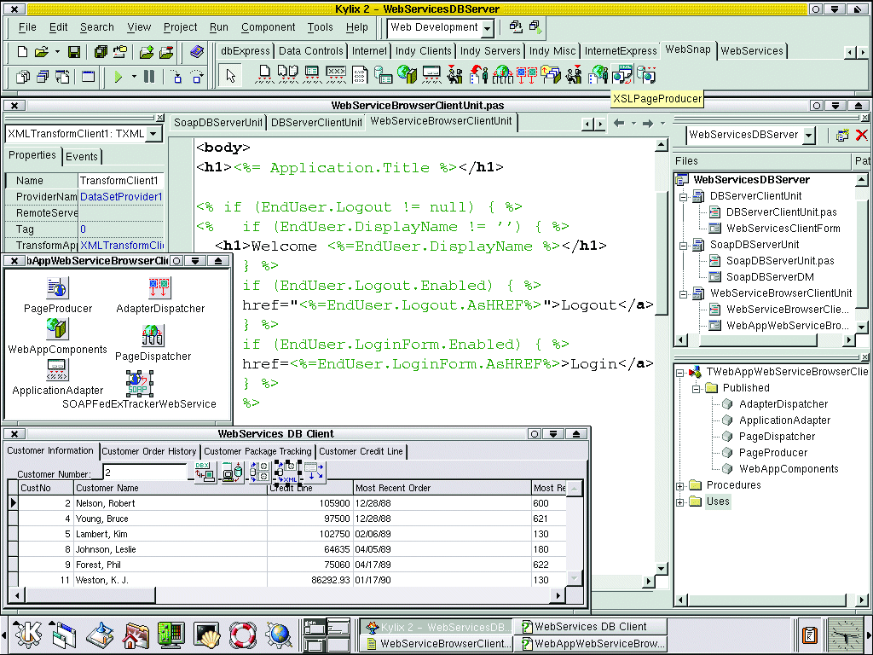Click the New file icon in the toolbar
This screenshot has height=655, width=873.
[22, 52]
